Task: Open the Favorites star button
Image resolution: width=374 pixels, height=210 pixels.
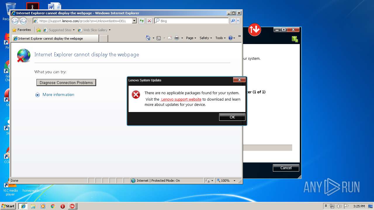Action: coord(21,30)
